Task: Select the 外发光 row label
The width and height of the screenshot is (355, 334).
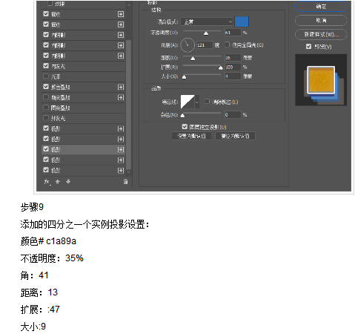Action: pyautogui.click(x=58, y=118)
